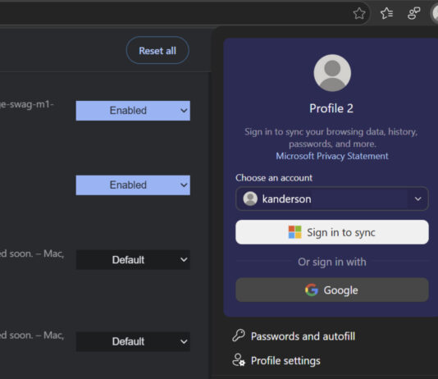438x379 pixels.
Task: Sign in with Google button
Action: click(332, 290)
